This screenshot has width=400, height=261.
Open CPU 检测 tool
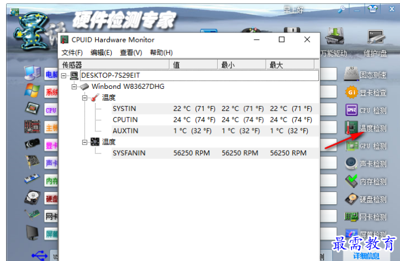(366, 110)
